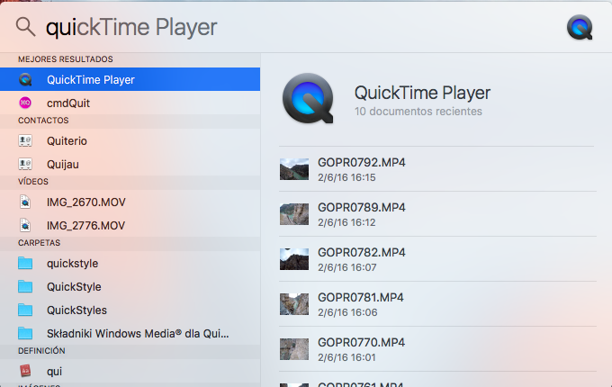612x387 pixels.
Task: Click the quickstyle lowercase folder icon
Action: pyautogui.click(x=25, y=264)
